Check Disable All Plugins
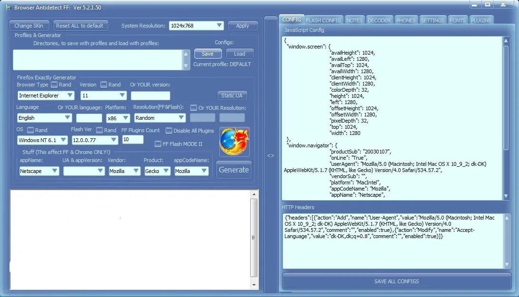The width and height of the screenshot is (519, 297). click(169, 131)
